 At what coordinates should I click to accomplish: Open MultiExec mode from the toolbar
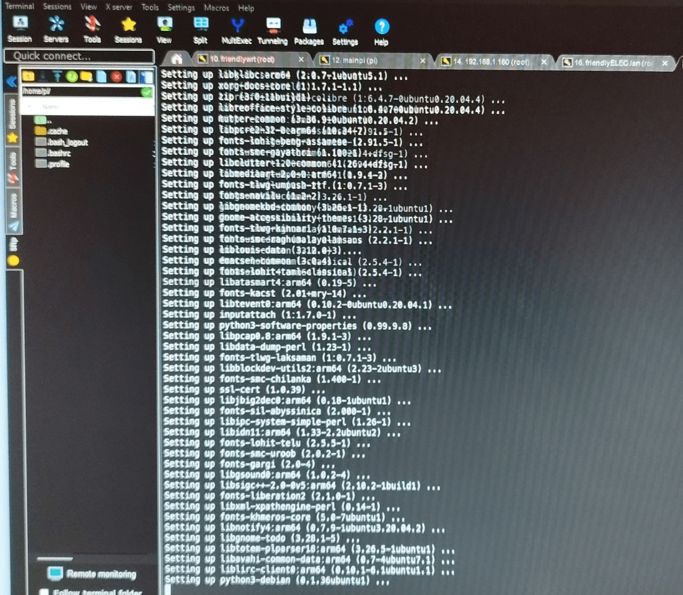click(x=237, y=29)
